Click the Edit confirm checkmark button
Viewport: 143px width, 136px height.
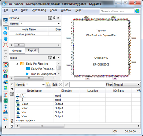66,85
